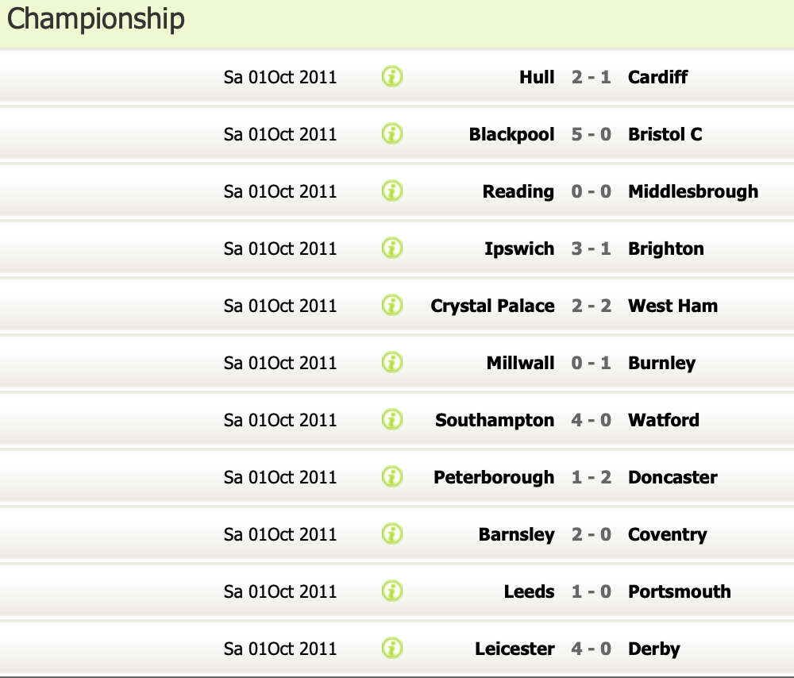Screen dimensions: 794x678
Task: Click the 5 - 0 Blackpool score
Action: (x=591, y=134)
